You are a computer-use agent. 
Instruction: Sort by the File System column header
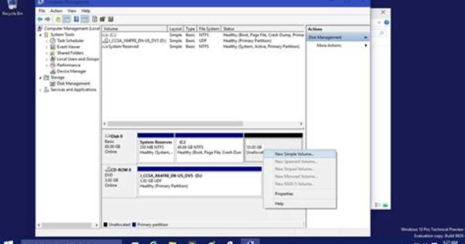209,29
